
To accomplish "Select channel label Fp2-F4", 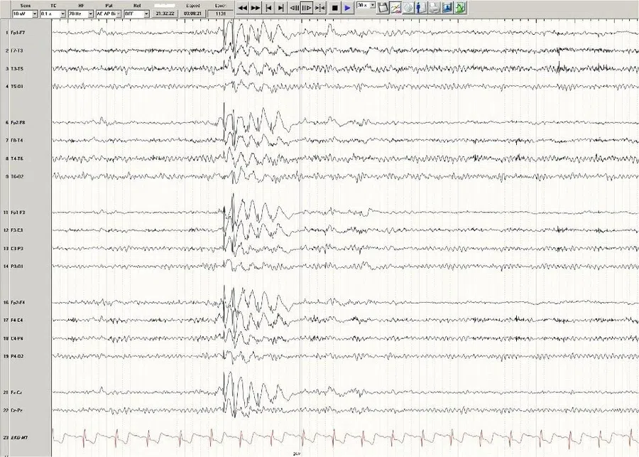I will tap(18, 302).
